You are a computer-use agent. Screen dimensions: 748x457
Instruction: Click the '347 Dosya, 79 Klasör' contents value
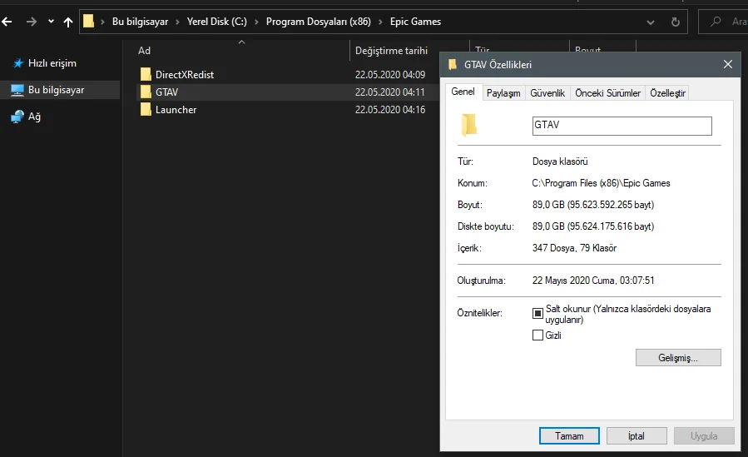coord(574,248)
